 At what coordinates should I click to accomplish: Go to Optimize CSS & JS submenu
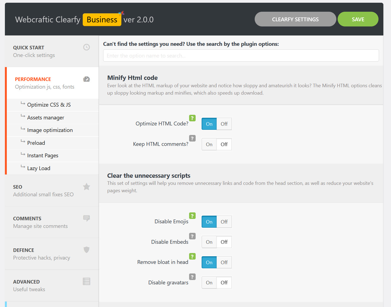pyautogui.click(x=53, y=105)
